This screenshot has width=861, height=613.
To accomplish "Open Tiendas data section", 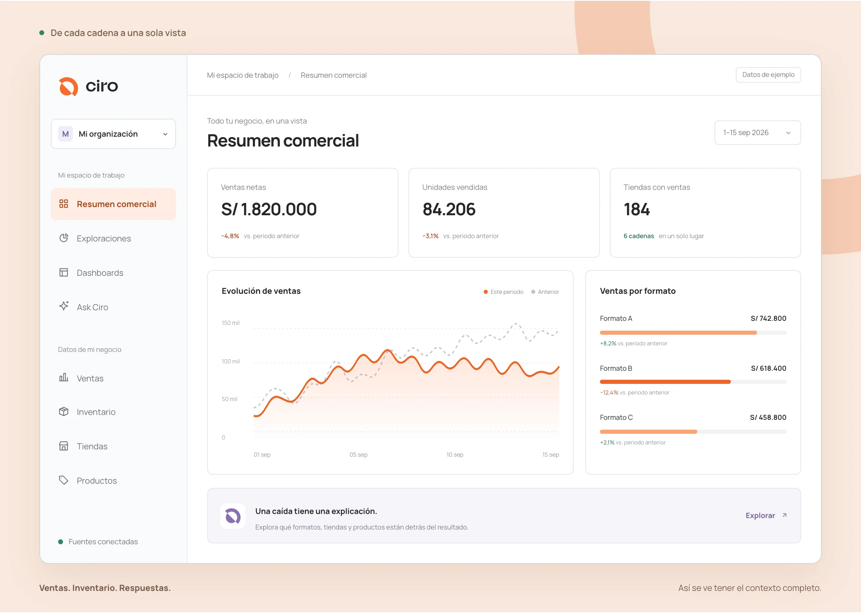I will pyautogui.click(x=113, y=446).
